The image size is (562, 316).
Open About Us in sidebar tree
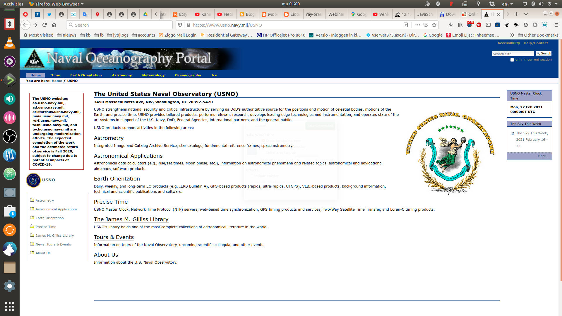[43, 253]
